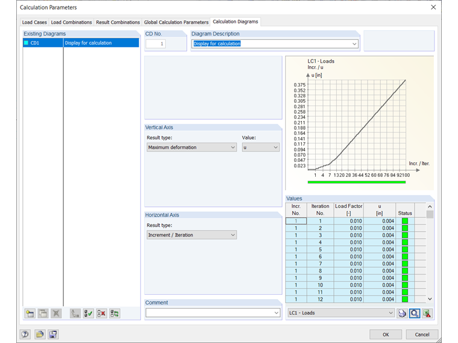Click the u value cell for iteration 8
This screenshot has height=343, width=458.
(380, 271)
